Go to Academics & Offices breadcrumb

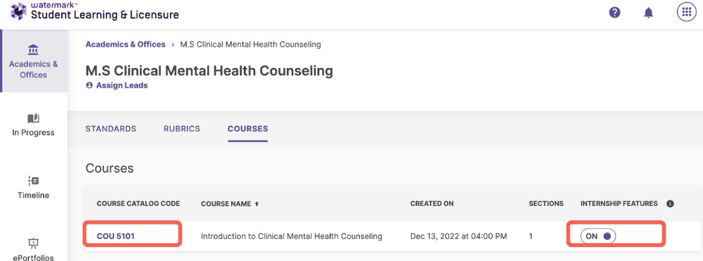point(125,45)
